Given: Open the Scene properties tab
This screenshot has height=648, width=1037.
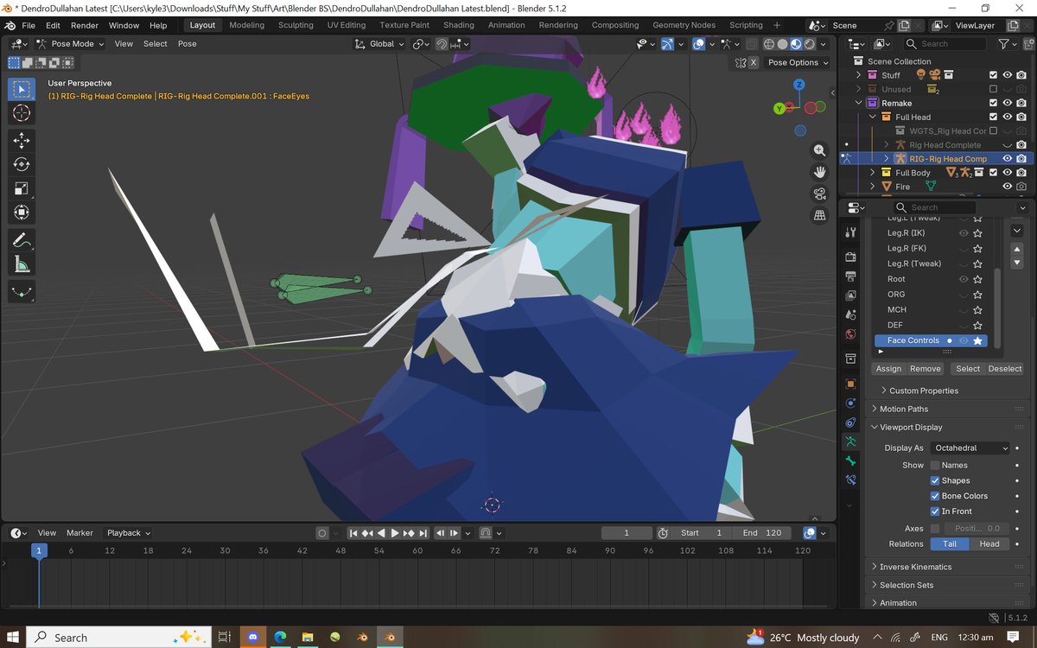Looking at the screenshot, I should (850, 315).
